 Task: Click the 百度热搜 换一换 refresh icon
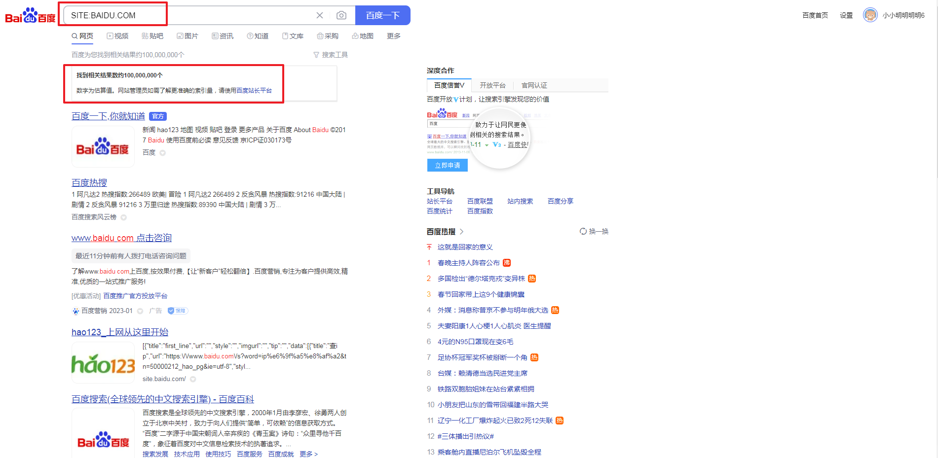[x=583, y=231]
